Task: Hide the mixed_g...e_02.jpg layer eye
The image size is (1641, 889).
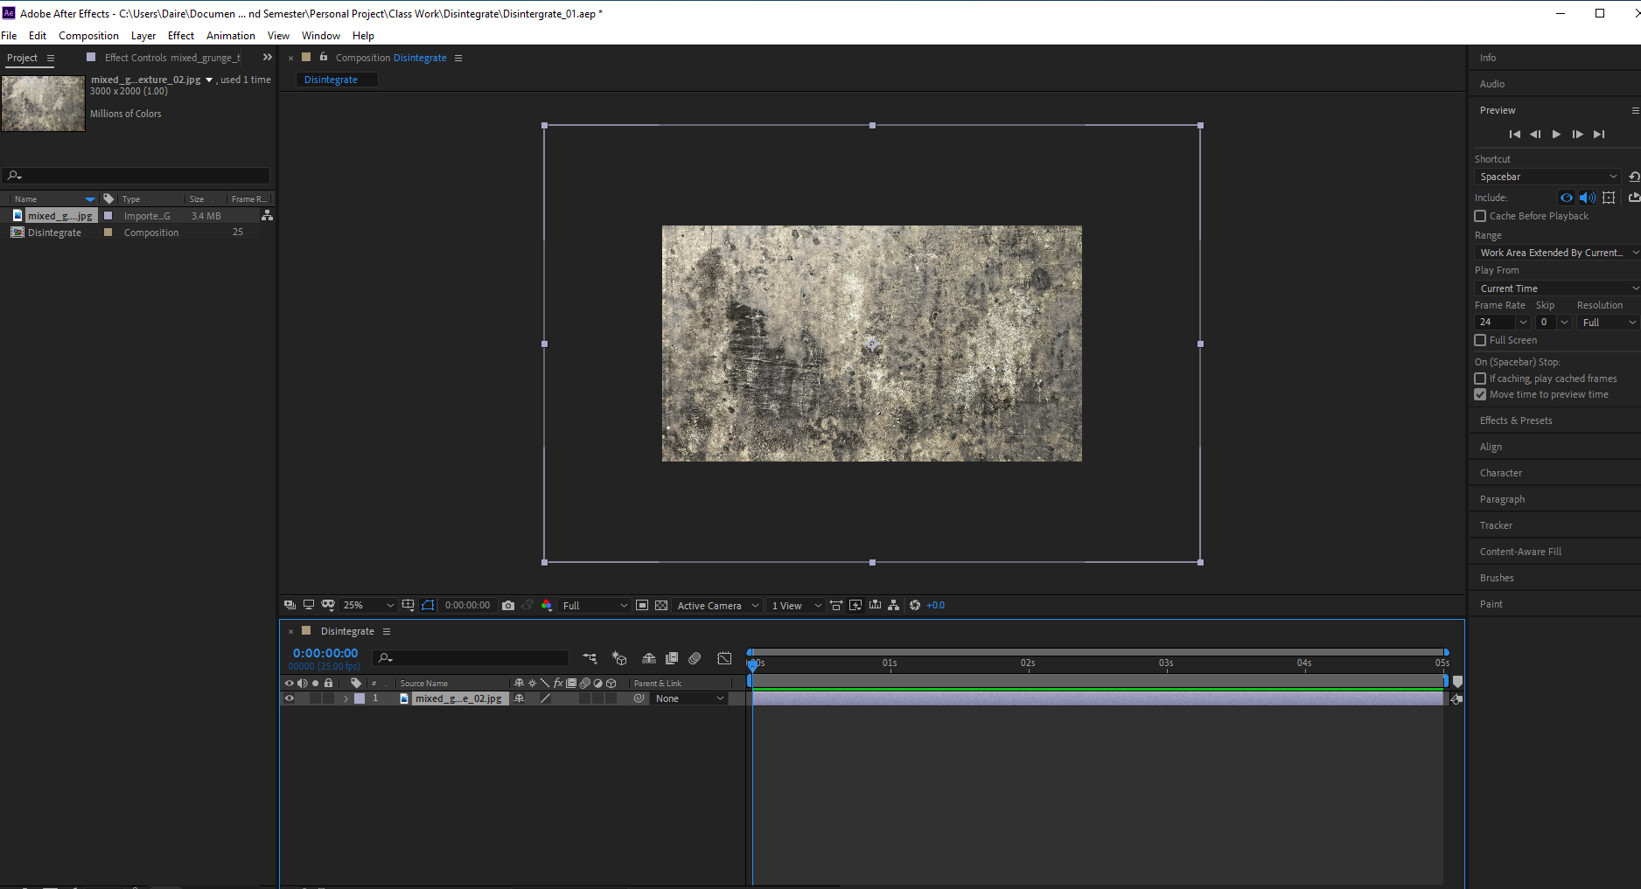Action: pos(290,698)
